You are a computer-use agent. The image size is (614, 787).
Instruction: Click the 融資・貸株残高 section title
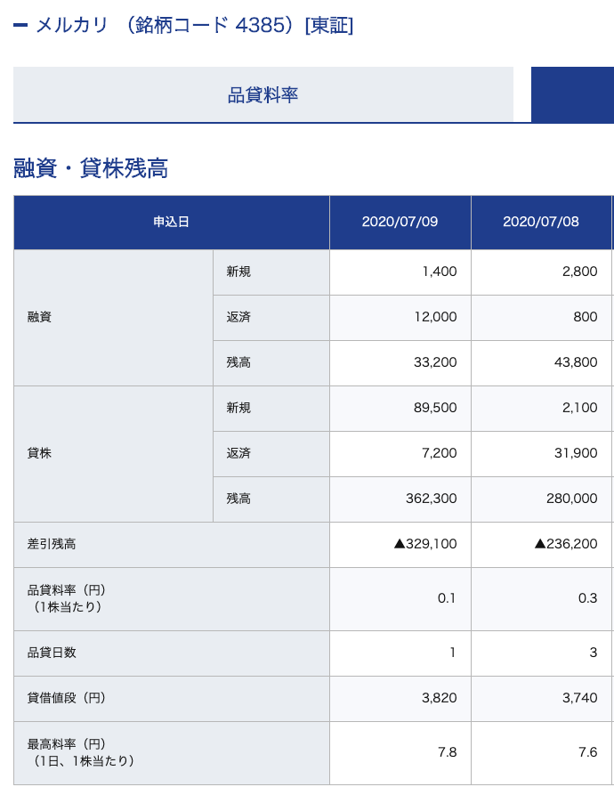tap(91, 168)
